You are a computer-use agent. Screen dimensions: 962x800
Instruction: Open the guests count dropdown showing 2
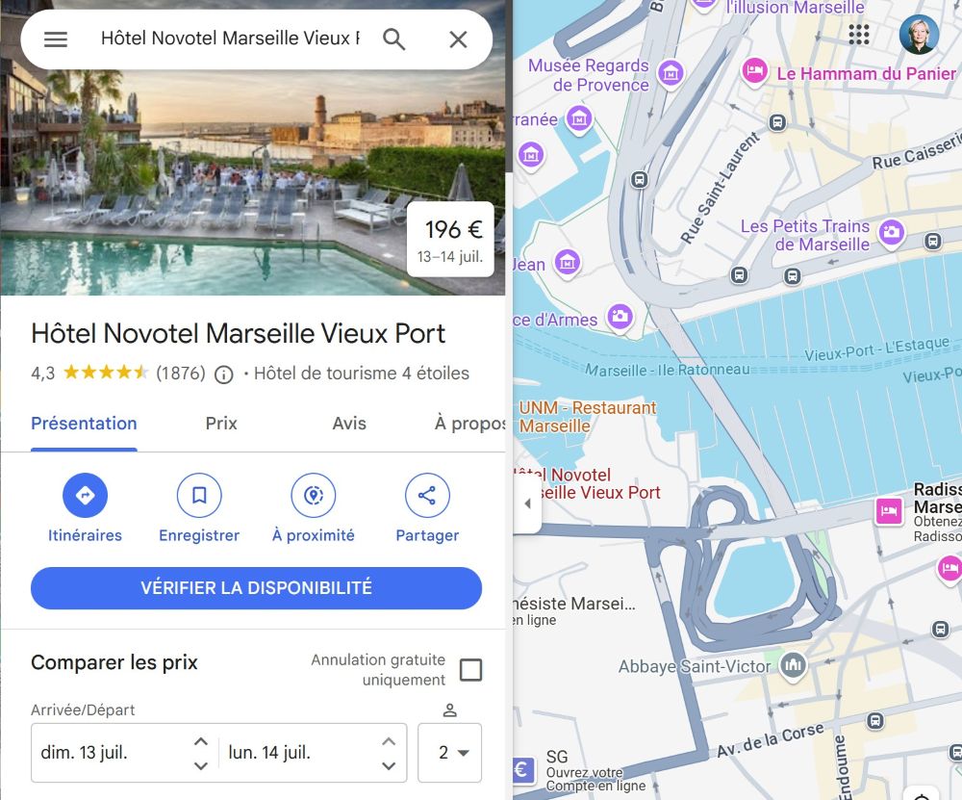click(449, 753)
